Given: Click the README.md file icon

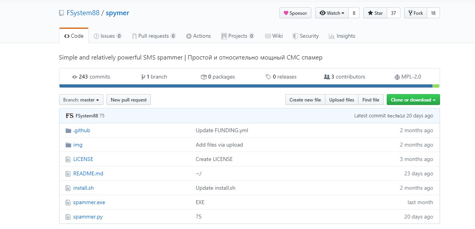Looking at the screenshot, I should pos(68,174).
